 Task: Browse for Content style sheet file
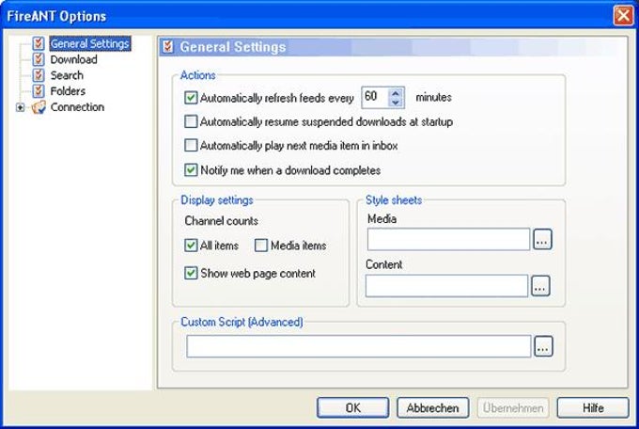(540, 286)
